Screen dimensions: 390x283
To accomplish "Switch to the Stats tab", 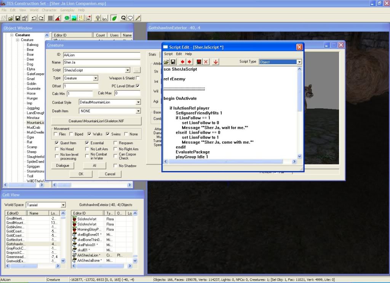I will (x=152, y=54).
